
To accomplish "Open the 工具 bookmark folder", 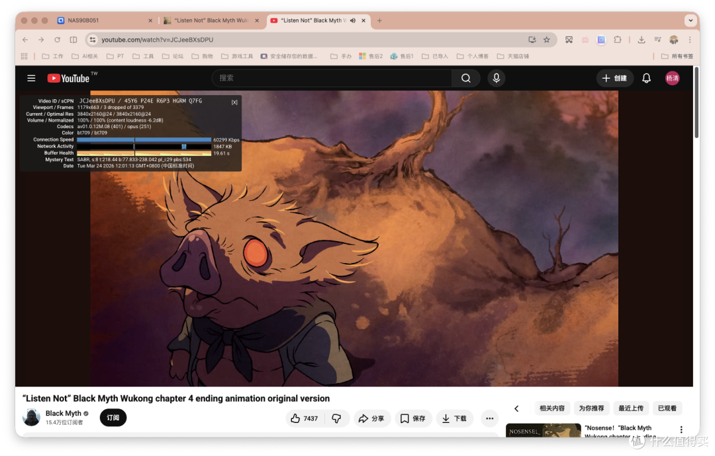I will (143, 56).
